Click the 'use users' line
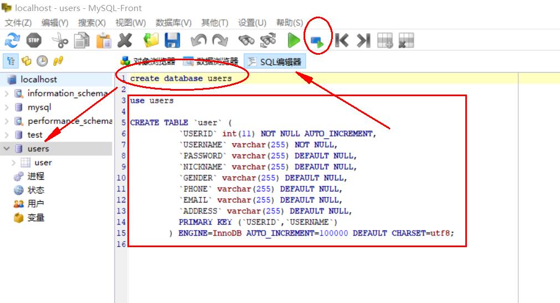560x303 pixels. point(152,101)
